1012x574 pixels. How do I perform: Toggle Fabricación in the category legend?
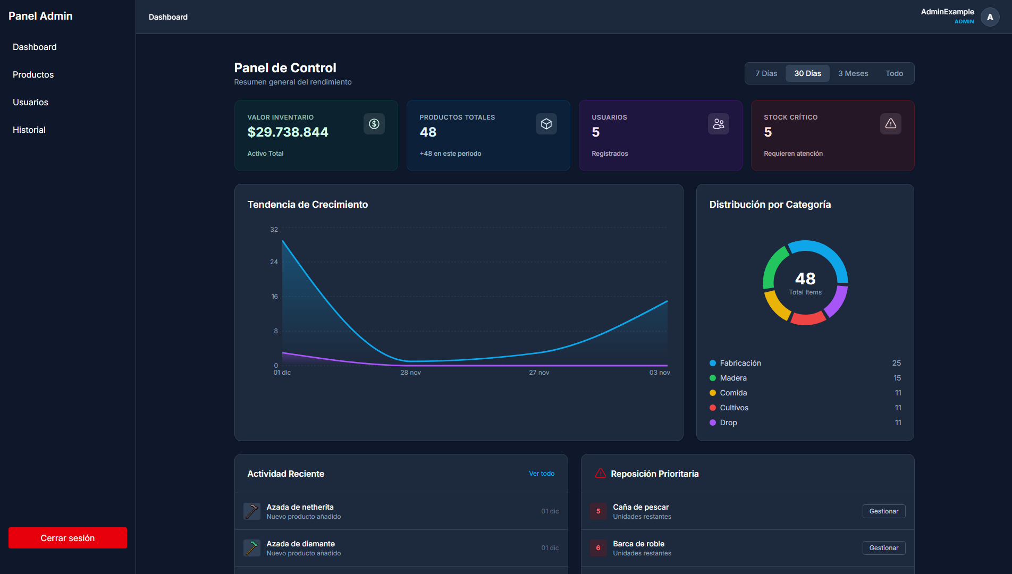pos(740,363)
